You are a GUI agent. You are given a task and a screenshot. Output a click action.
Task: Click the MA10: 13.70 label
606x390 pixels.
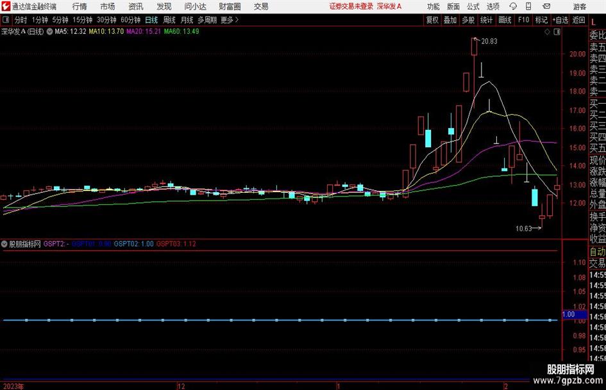106,31
